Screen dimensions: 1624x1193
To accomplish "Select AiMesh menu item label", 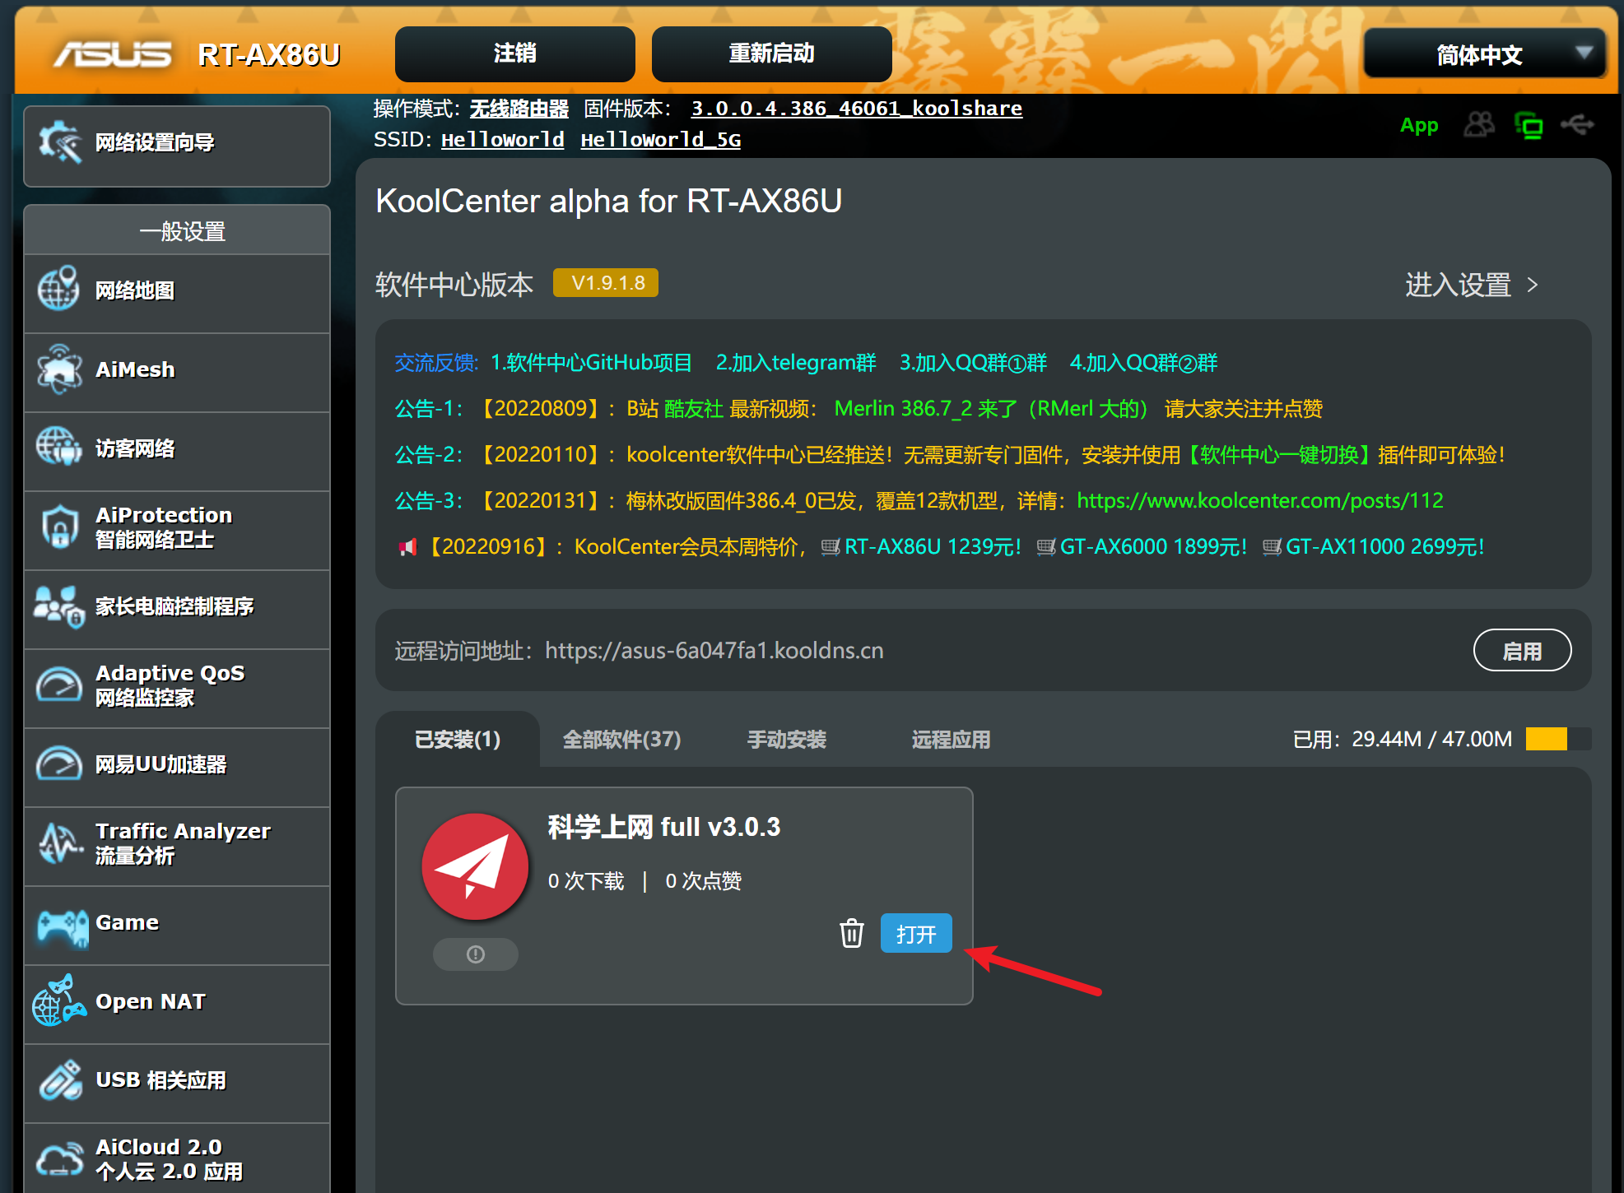I will coord(135,369).
